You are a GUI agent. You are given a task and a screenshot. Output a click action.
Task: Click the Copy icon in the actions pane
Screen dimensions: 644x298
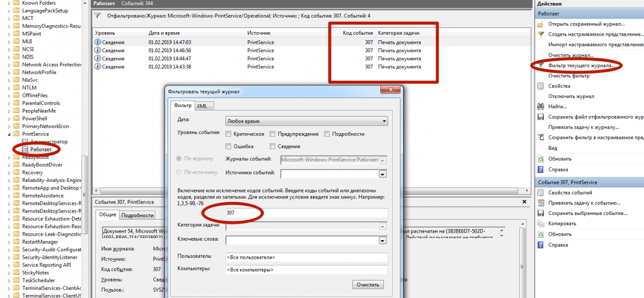point(541,224)
